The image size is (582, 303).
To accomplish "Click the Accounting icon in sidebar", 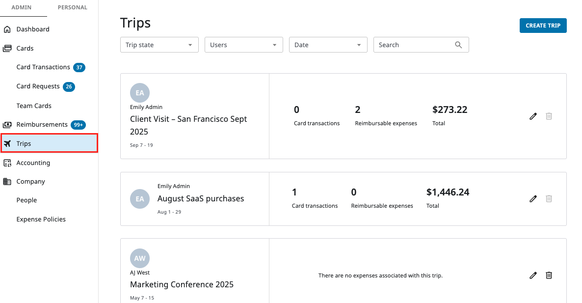I will pyautogui.click(x=7, y=163).
